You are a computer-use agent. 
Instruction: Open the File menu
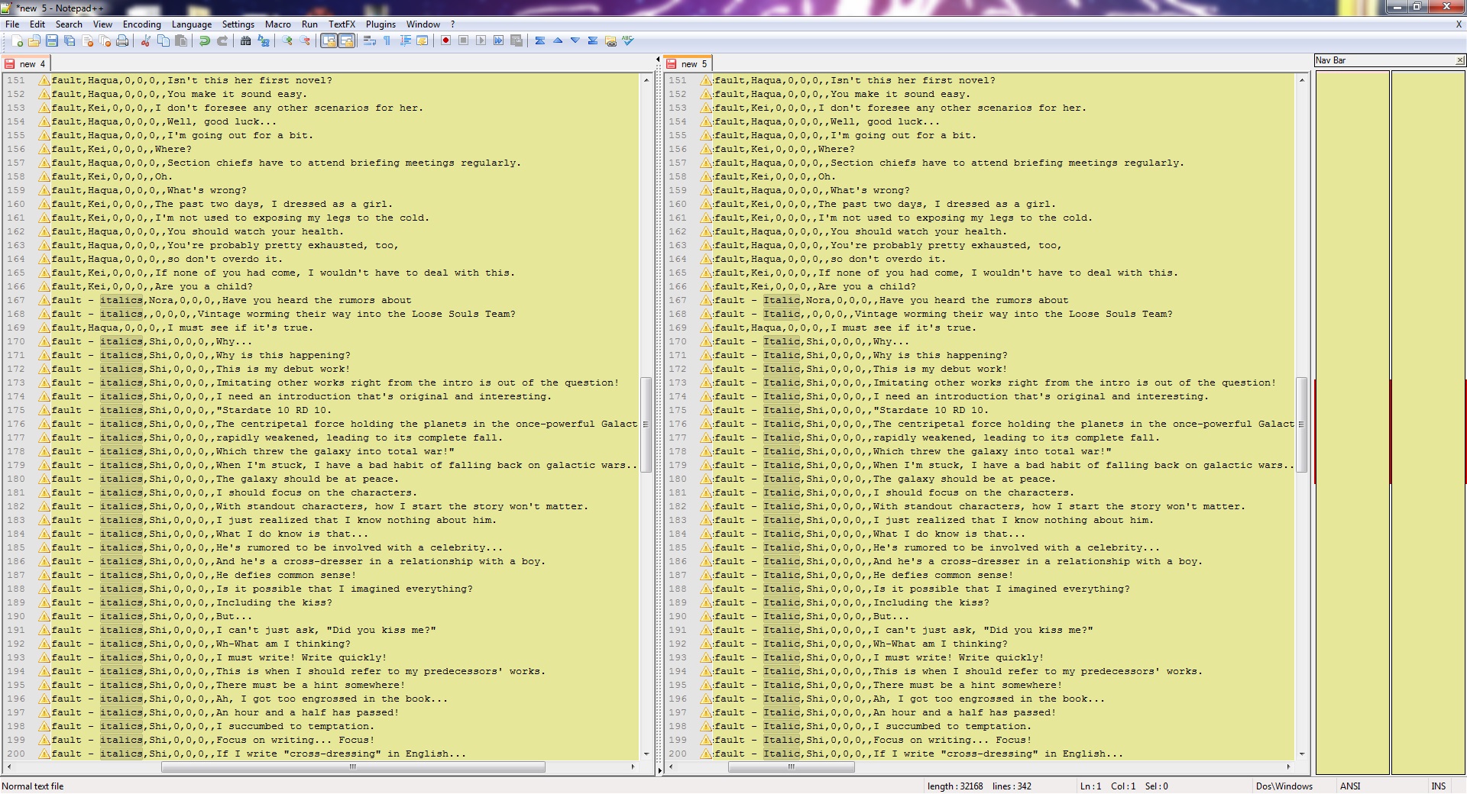pyautogui.click(x=12, y=24)
